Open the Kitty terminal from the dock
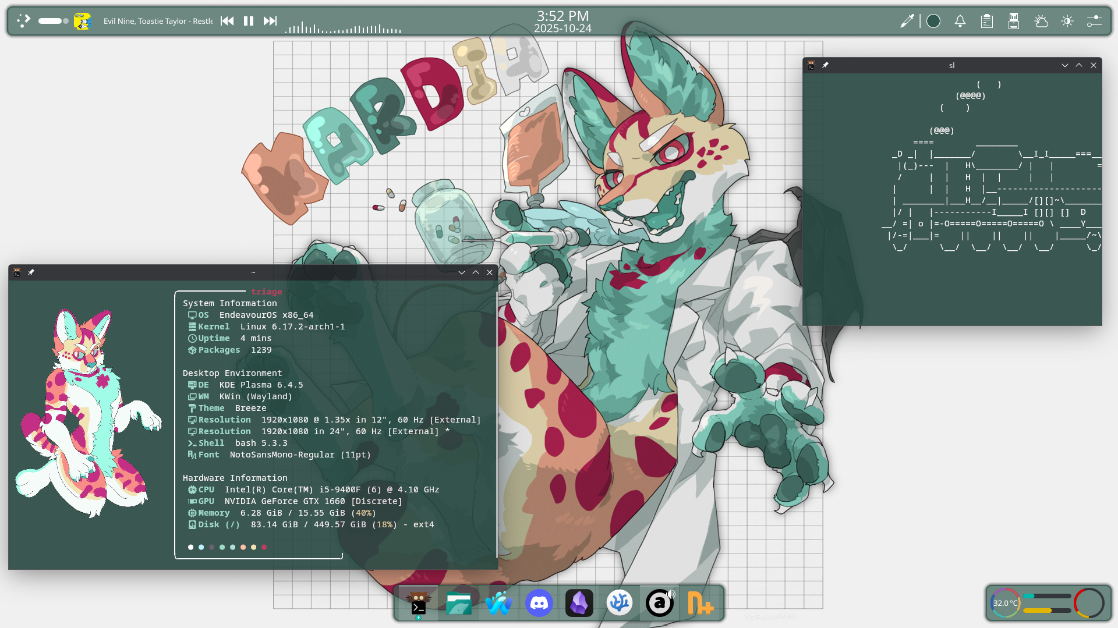Screen dimensions: 1118x628 point(418,603)
